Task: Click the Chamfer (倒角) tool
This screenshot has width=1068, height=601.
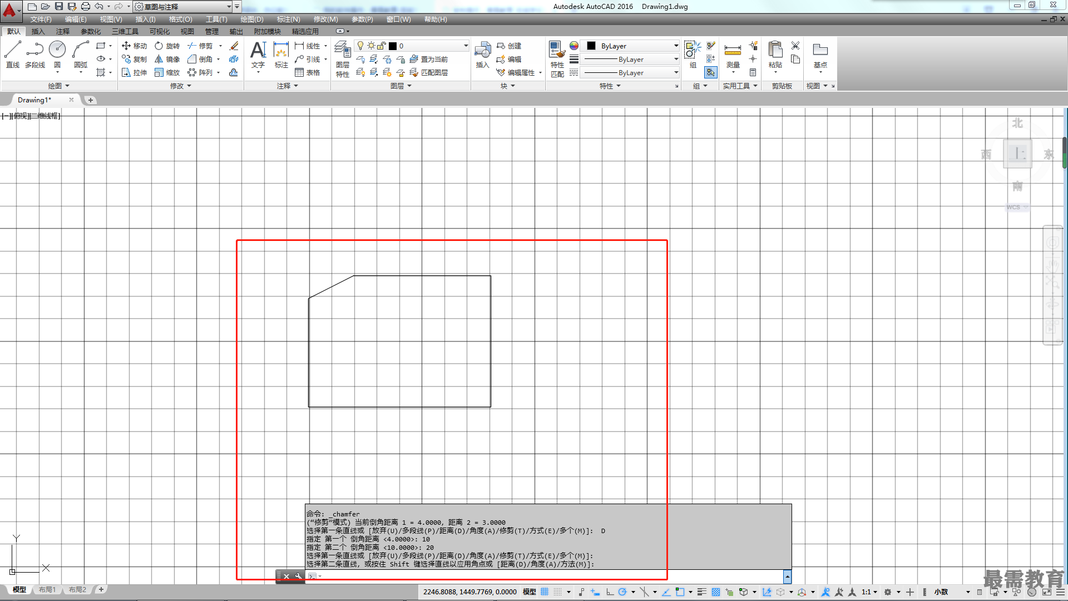Action: coord(200,59)
